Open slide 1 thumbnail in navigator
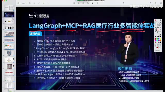The image size is (165, 92). pos(9,8)
